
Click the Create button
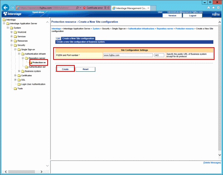[x=65, y=69]
